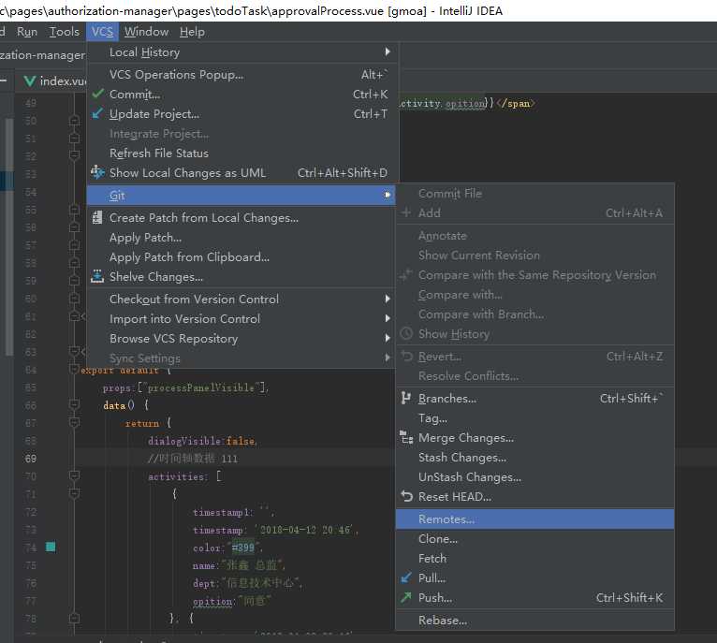The height and width of the screenshot is (643, 717).
Task: Open Branches... from Git submenu
Action: tap(535, 399)
